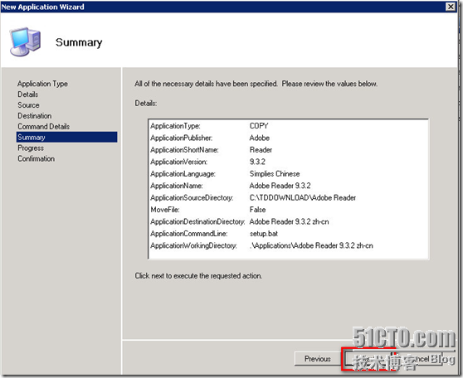Click the Previous button

318,359
